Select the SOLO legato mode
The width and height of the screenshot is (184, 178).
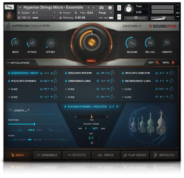point(31,130)
